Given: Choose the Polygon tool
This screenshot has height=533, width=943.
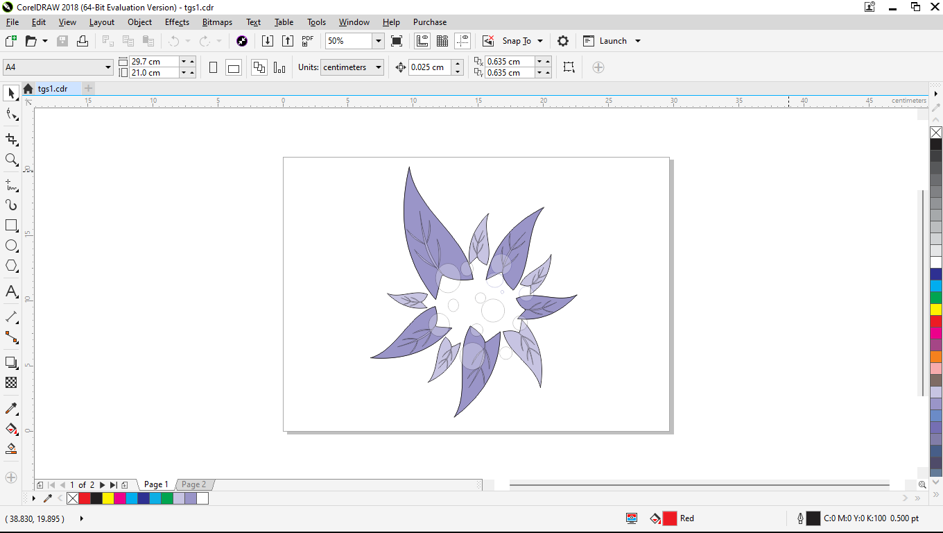Looking at the screenshot, I should (11, 266).
